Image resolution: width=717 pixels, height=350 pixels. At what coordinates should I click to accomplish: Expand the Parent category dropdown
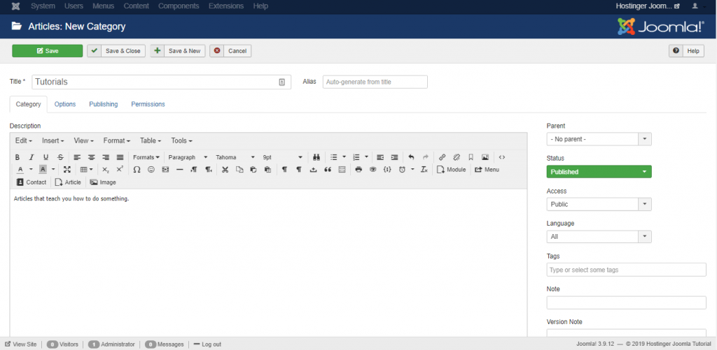tap(599, 139)
